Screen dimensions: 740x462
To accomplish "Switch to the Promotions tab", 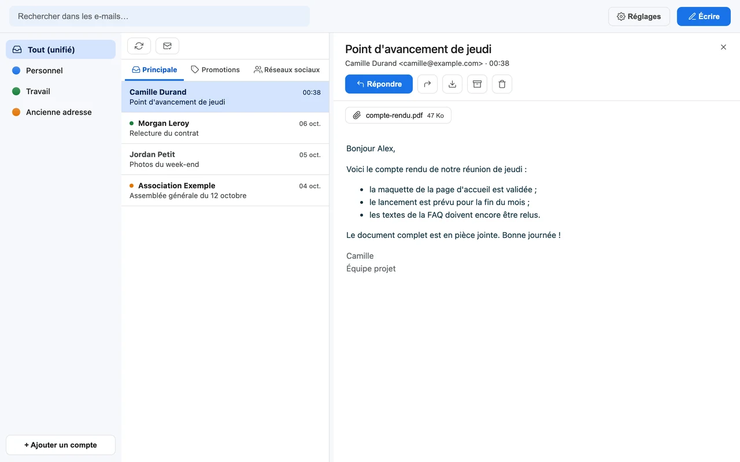I will (x=215, y=70).
